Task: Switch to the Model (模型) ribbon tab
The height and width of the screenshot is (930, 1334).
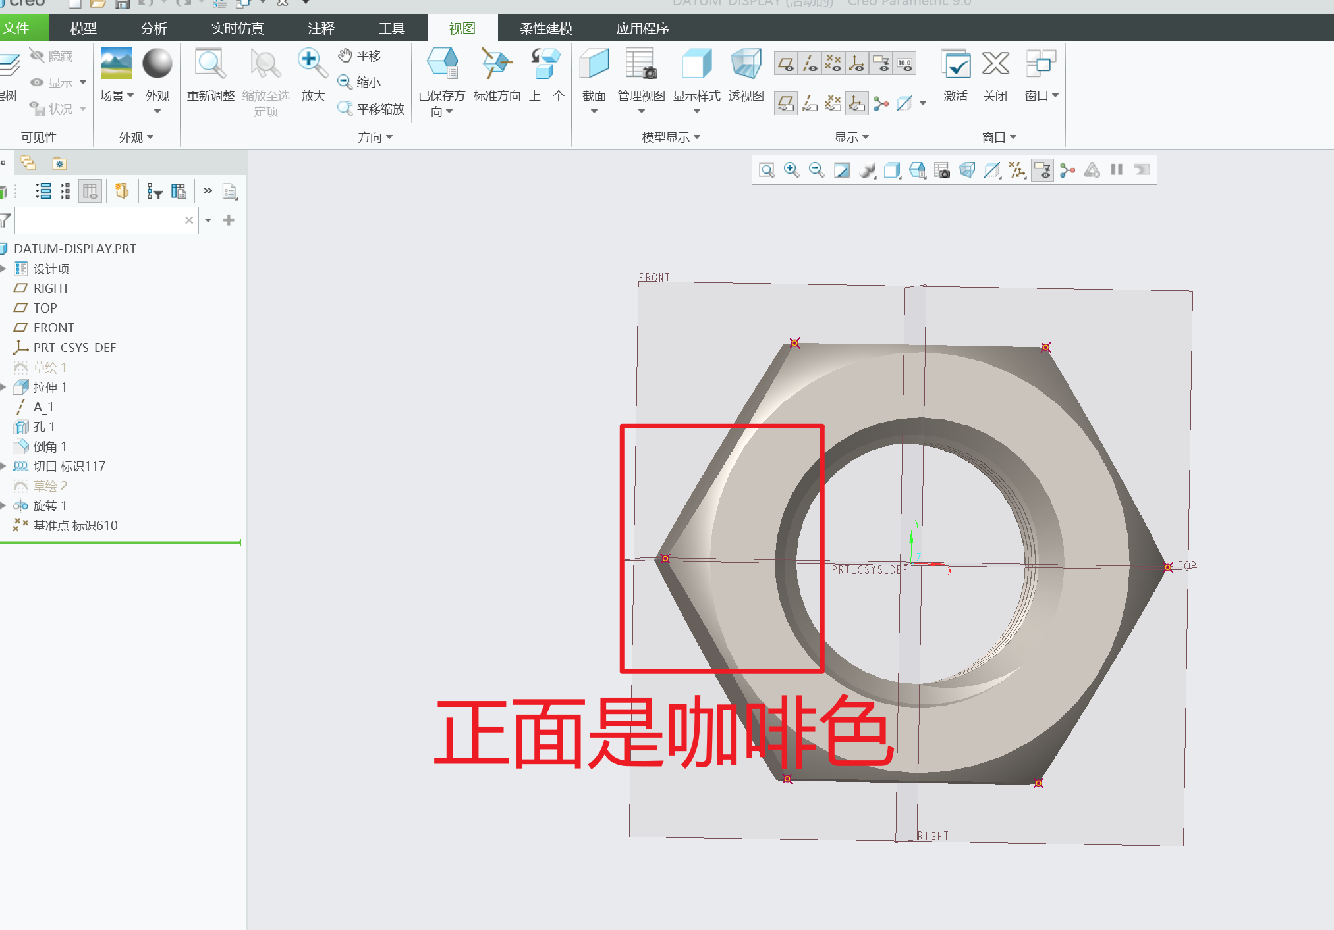Action: point(83,28)
